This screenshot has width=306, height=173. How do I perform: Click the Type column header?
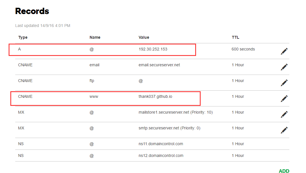point(23,37)
